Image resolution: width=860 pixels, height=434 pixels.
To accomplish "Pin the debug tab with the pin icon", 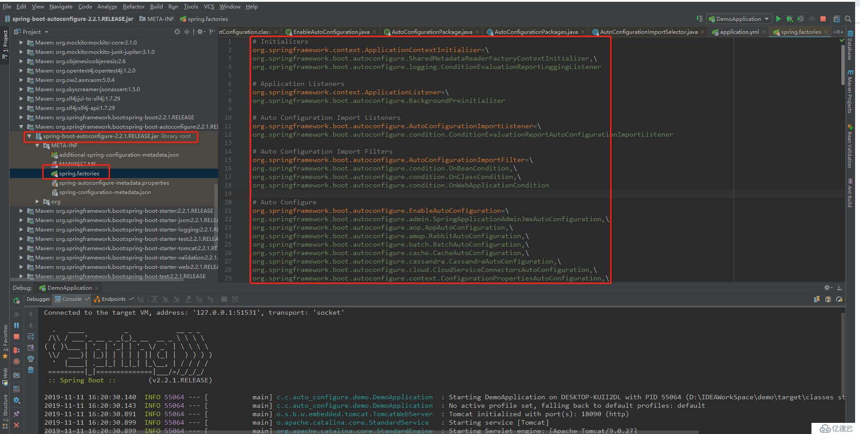I will click(x=16, y=414).
